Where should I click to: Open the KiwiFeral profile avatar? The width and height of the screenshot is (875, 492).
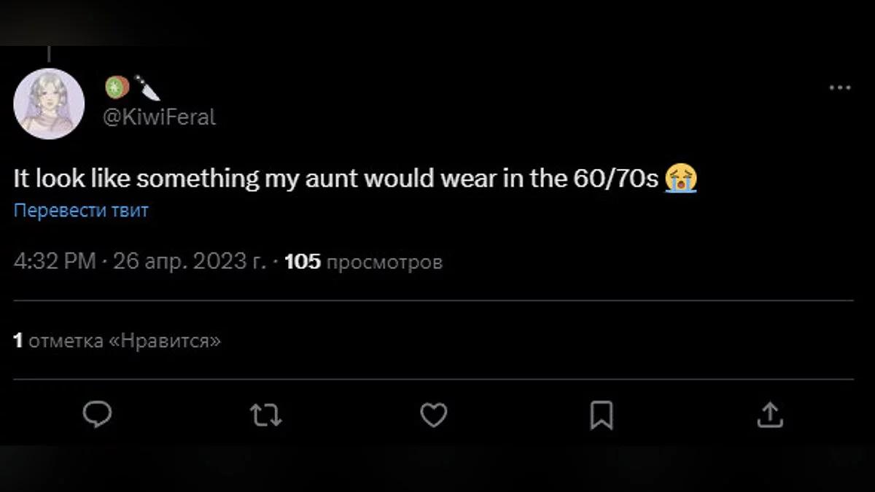pyautogui.click(x=49, y=104)
